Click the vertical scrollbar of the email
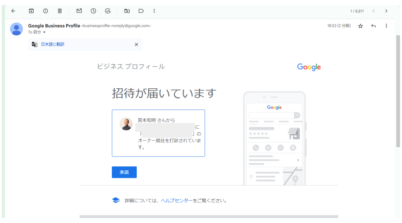 398,91
